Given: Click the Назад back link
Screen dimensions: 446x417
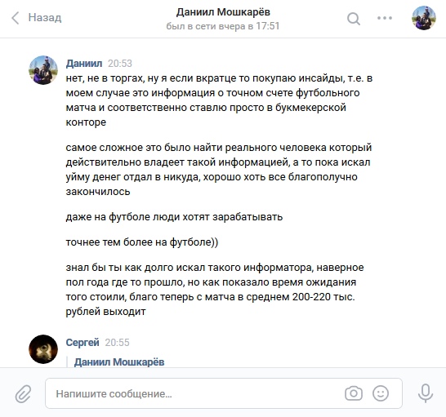Looking at the screenshot, I should pos(45,18).
